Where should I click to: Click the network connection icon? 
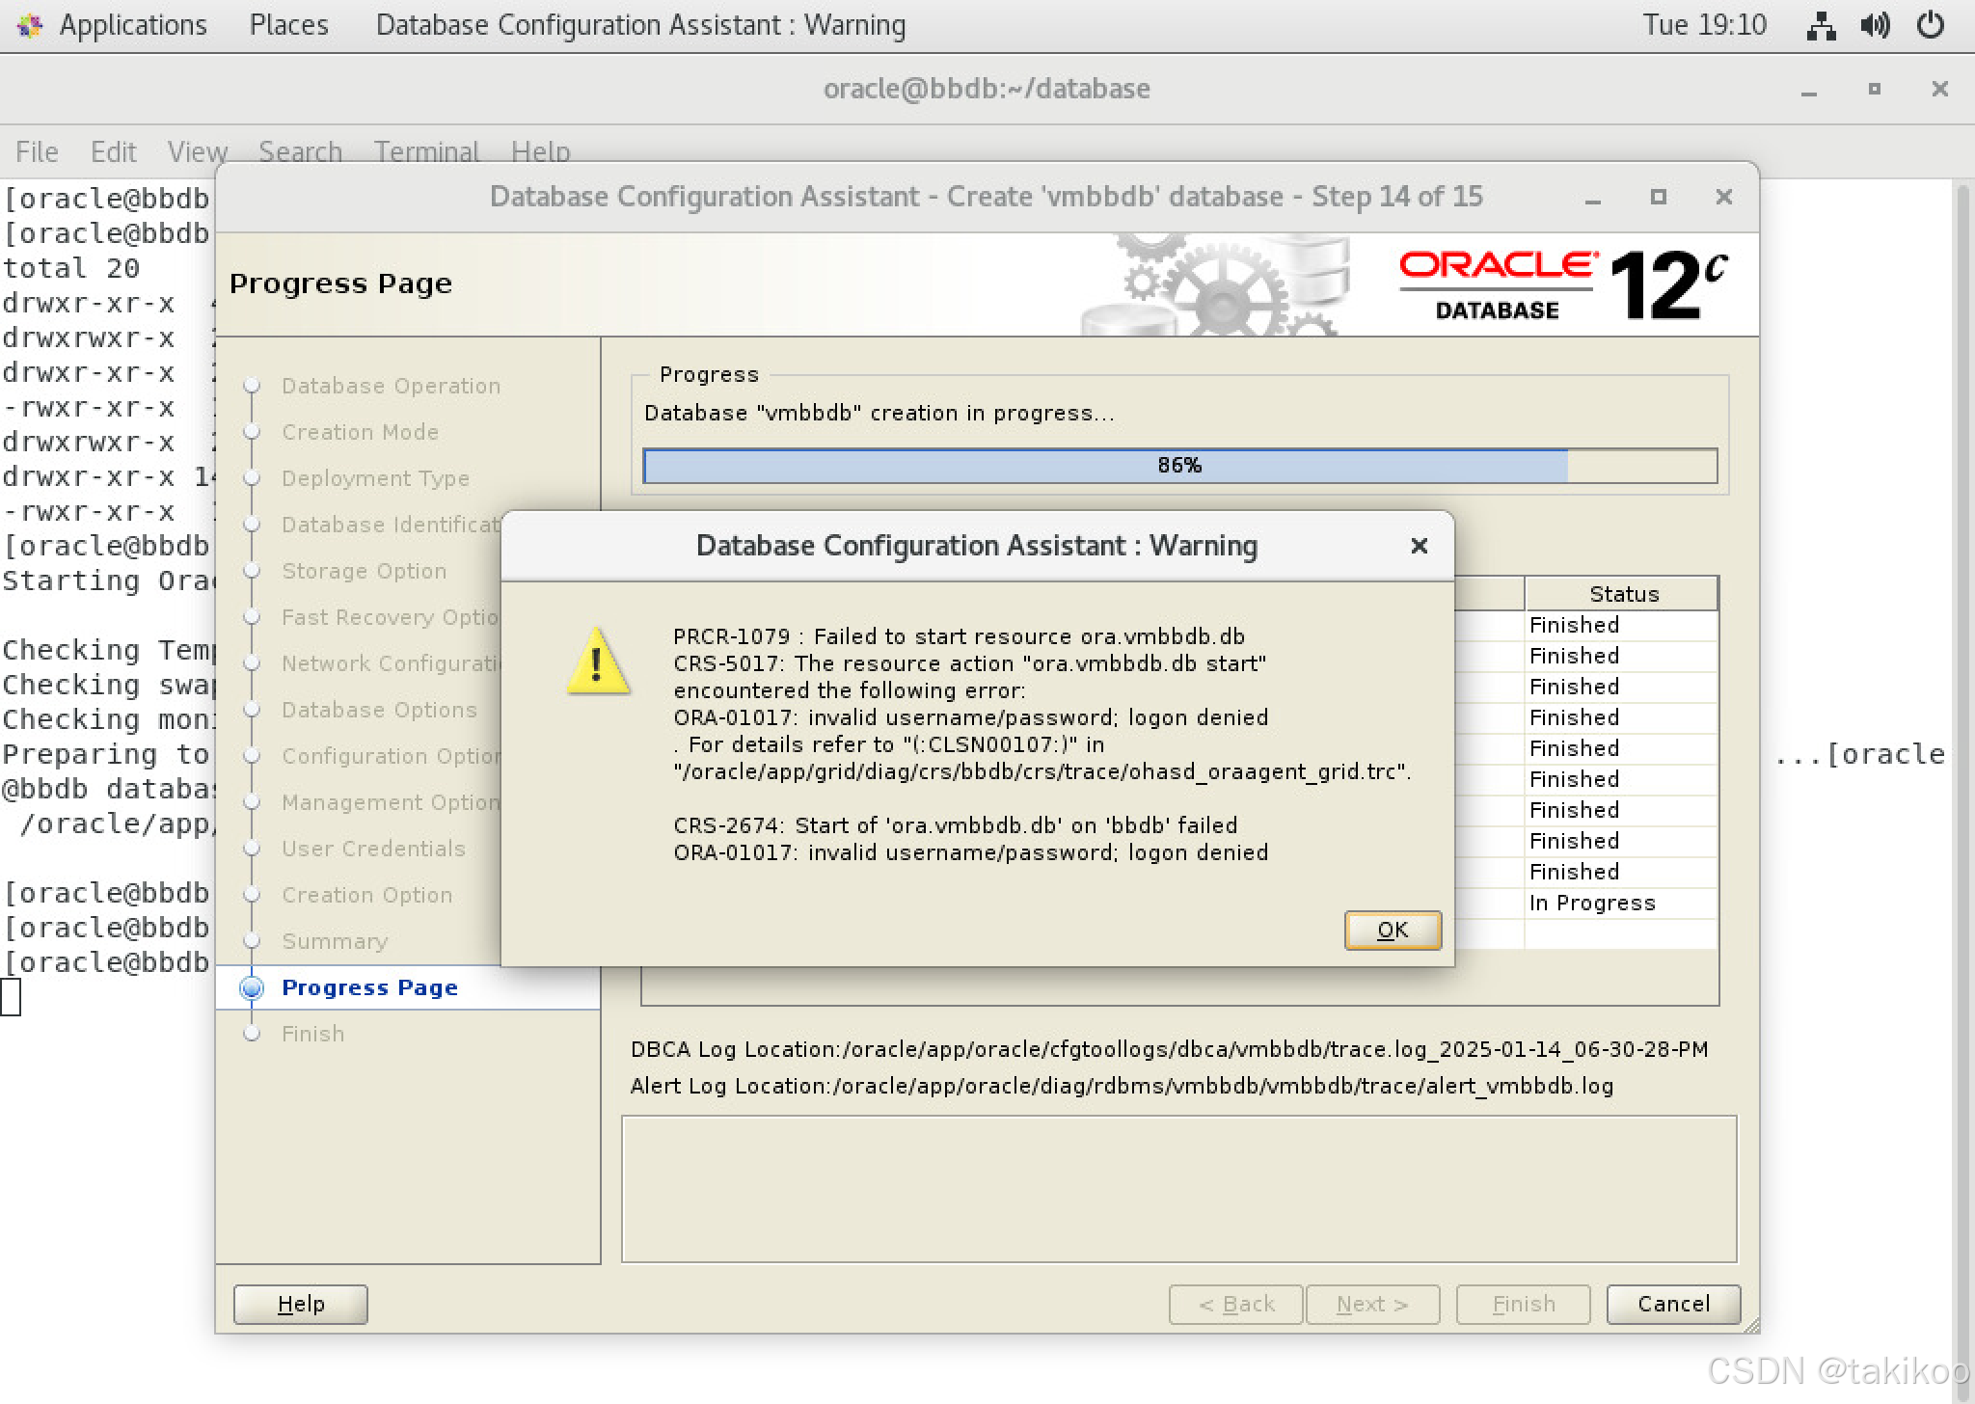pos(1820,25)
